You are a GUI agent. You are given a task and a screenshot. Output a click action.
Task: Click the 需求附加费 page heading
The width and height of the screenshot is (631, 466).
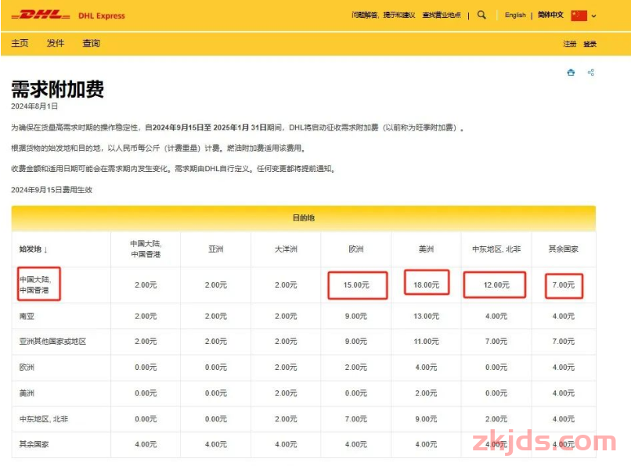[57, 89]
